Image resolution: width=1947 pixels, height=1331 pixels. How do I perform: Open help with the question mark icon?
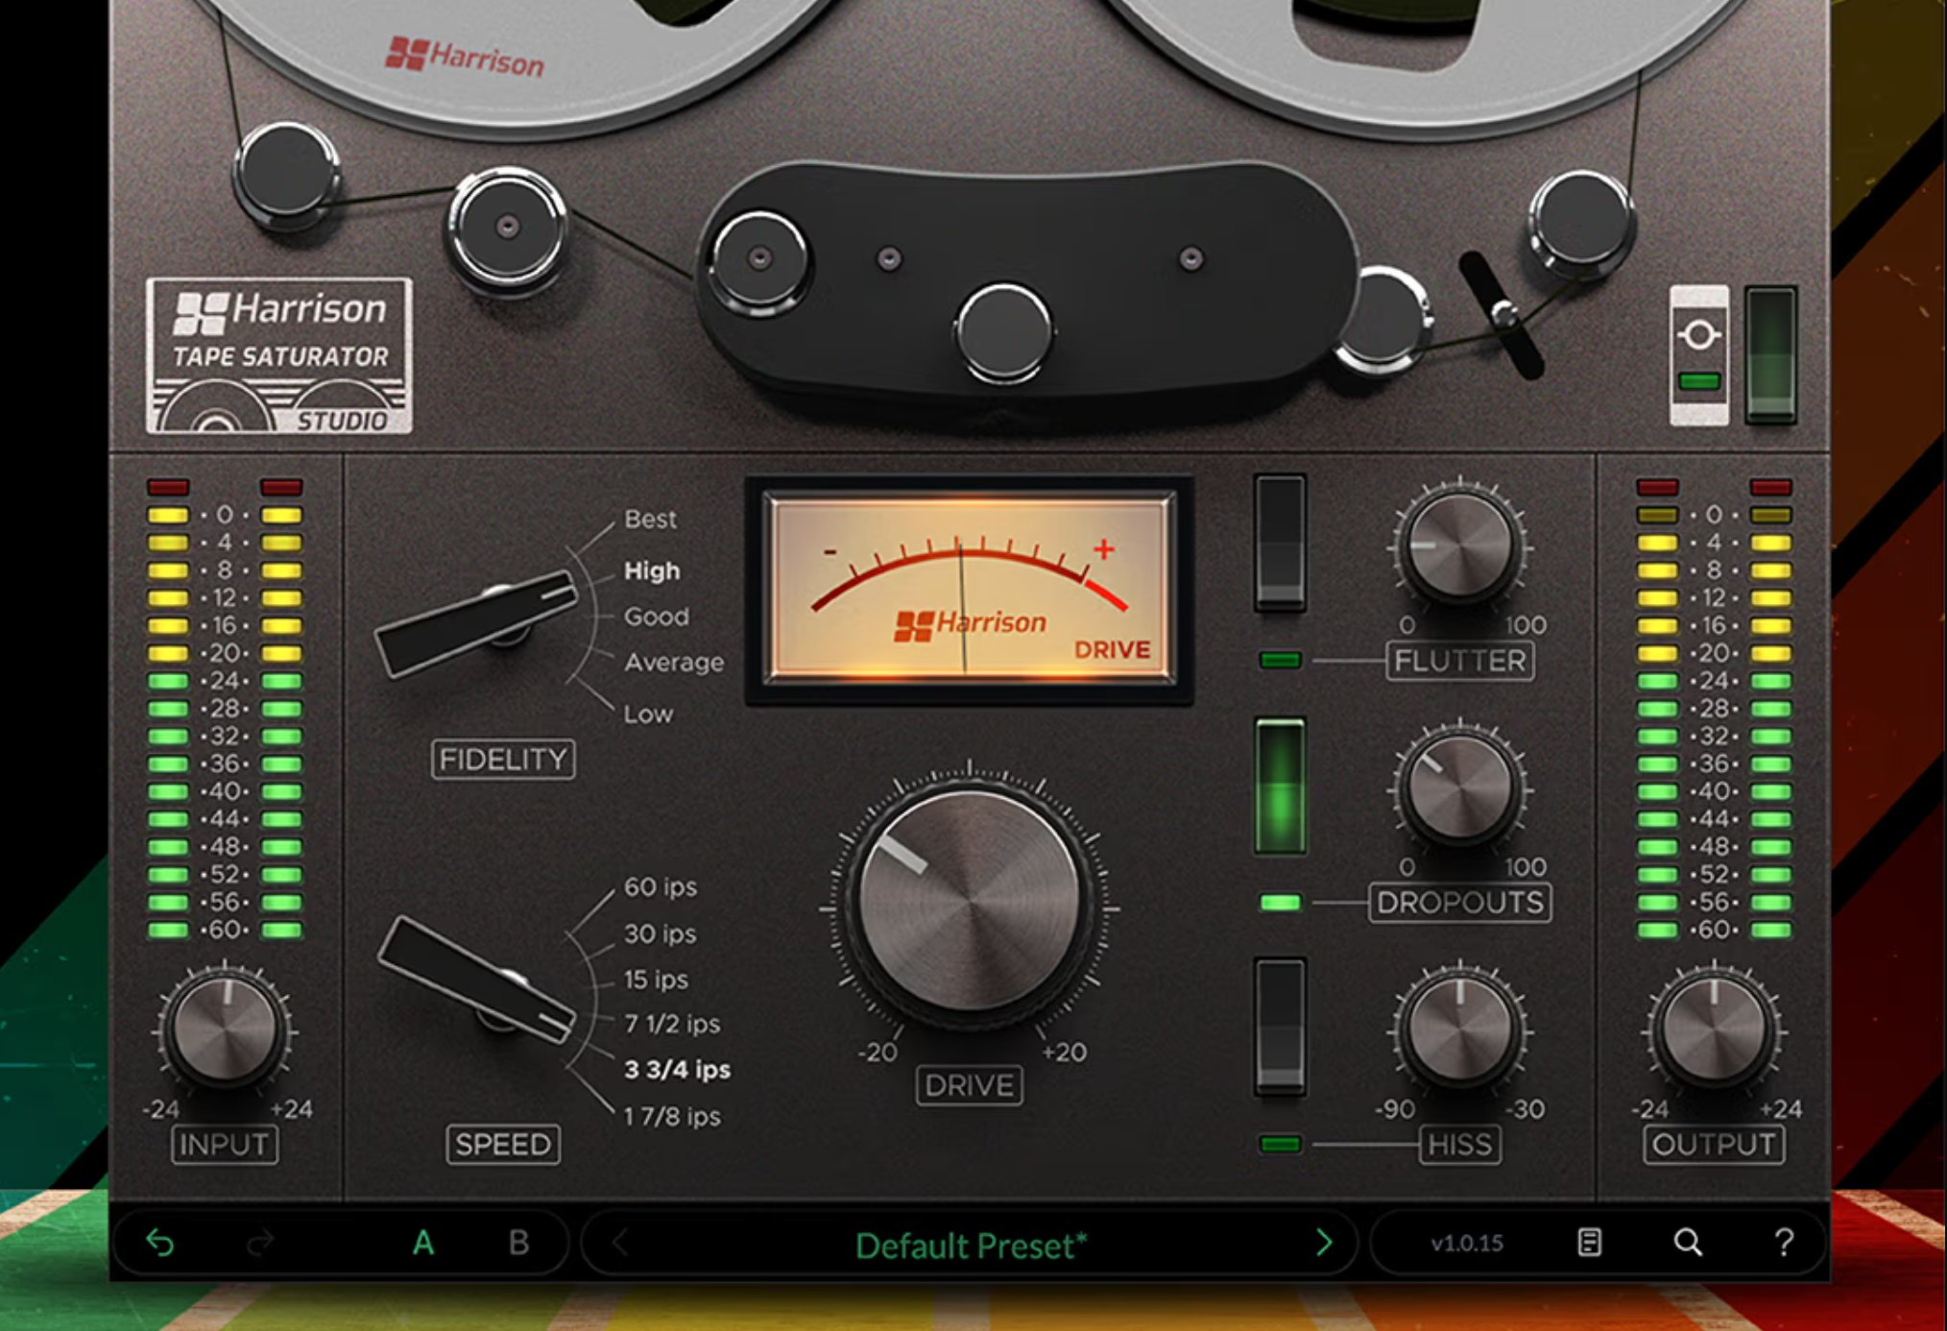1784,1242
